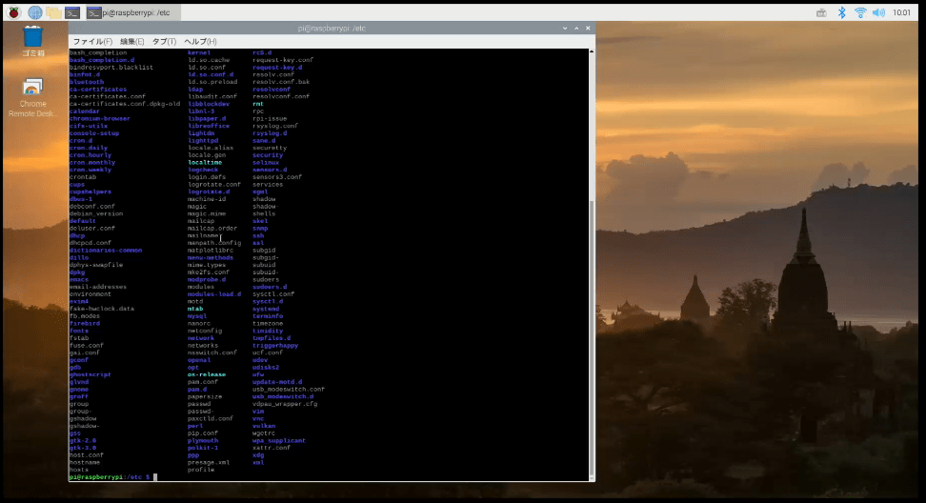The height and width of the screenshot is (503, 926).
Task: Click the Bluetooth tray icon
Action: tap(841, 12)
